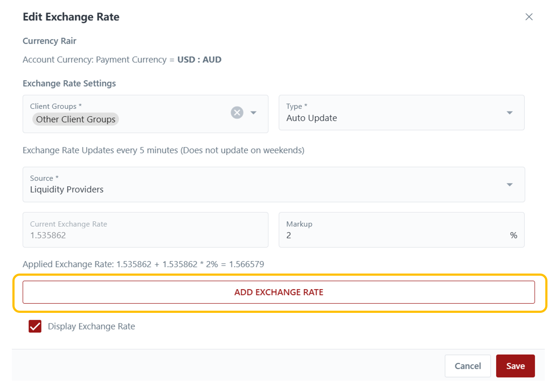This screenshot has width=555, height=385.
Task: Uncheck the Display Exchange Rate checkbox
Action: pyautogui.click(x=35, y=326)
